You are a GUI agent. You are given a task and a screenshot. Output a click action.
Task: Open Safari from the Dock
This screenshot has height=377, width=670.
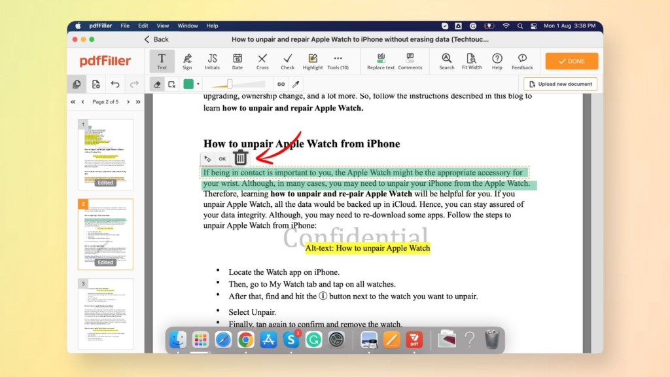tap(223, 340)
